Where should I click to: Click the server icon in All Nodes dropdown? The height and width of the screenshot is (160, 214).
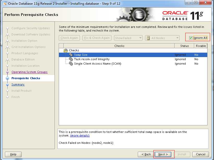(148, 38)
